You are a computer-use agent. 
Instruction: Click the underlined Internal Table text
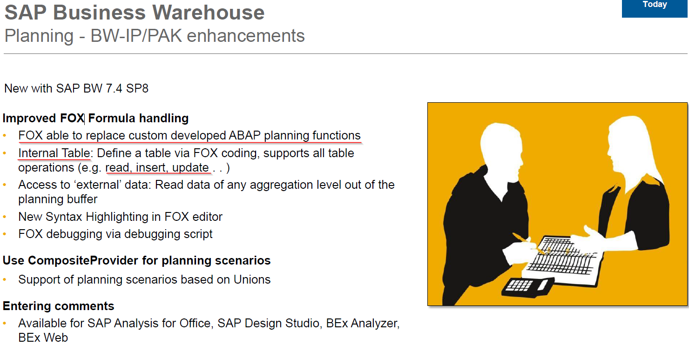tap(54, 153)
